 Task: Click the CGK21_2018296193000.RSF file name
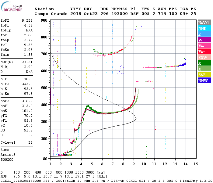25,181
